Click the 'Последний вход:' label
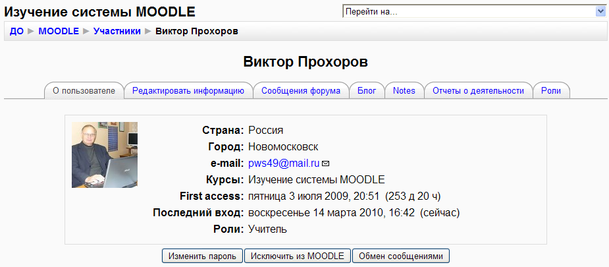Screen dimensions: 609x267 198,213
